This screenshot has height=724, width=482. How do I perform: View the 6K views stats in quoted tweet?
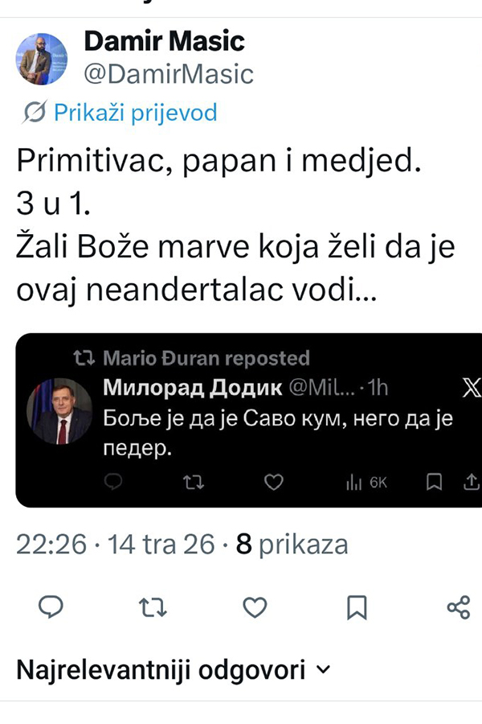[x=366, y=482]
